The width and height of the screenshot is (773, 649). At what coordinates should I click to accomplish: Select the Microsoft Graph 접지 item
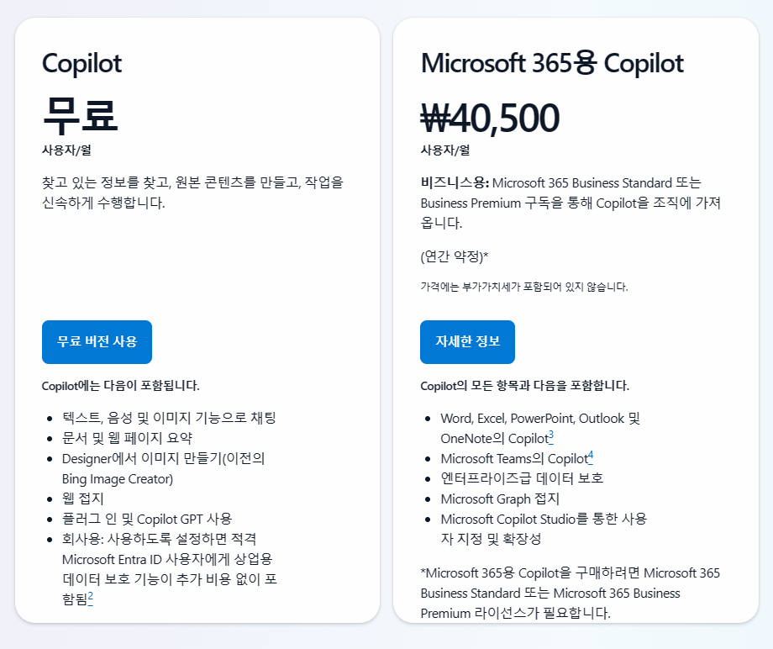(499, 499)
